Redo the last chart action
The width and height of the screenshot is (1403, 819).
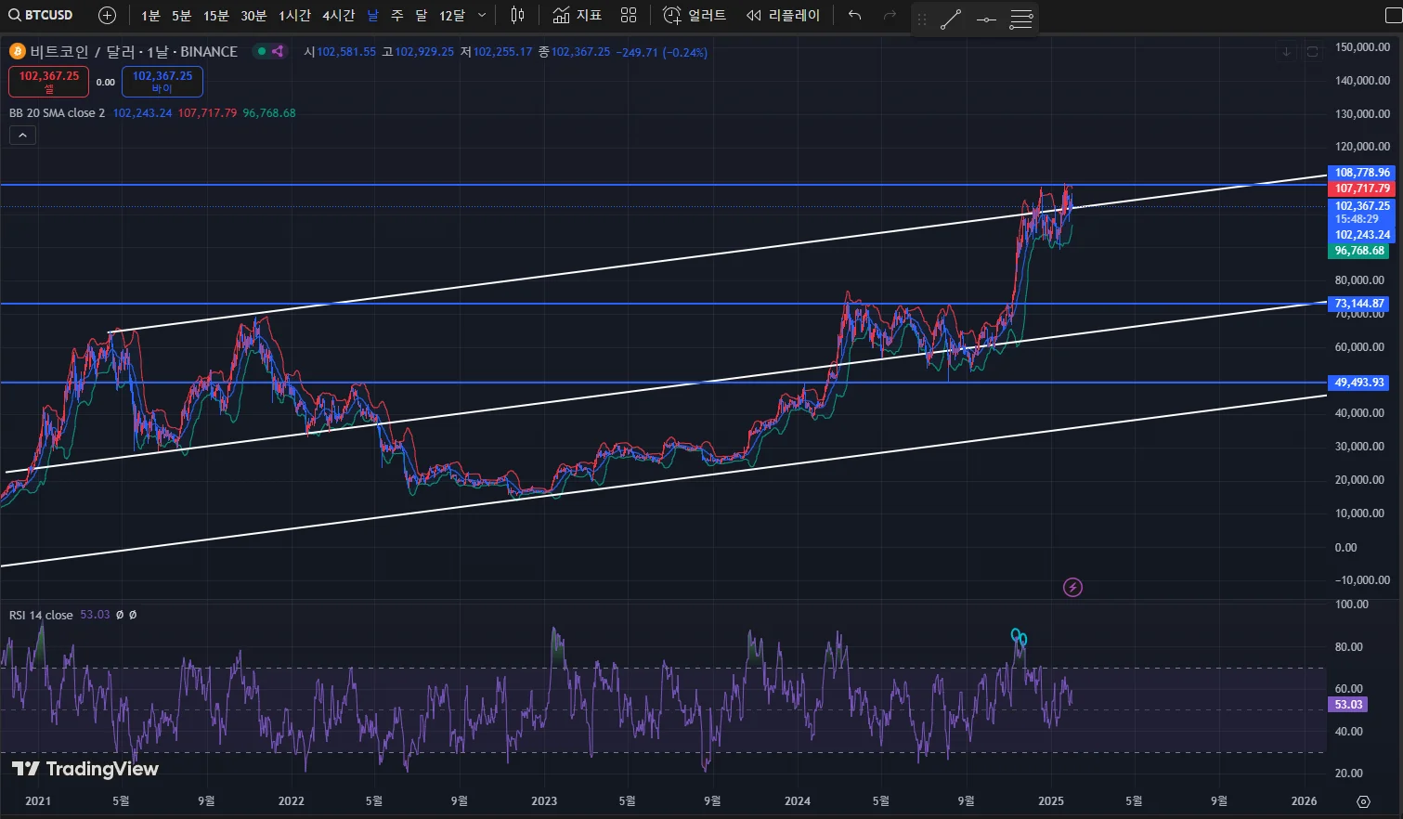890,16
